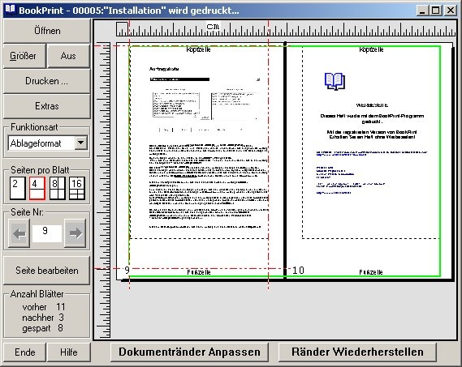The width and height of the screenshot is (462, 367).
Task: Maximize the BookPrint window
Action: point(435,11)
